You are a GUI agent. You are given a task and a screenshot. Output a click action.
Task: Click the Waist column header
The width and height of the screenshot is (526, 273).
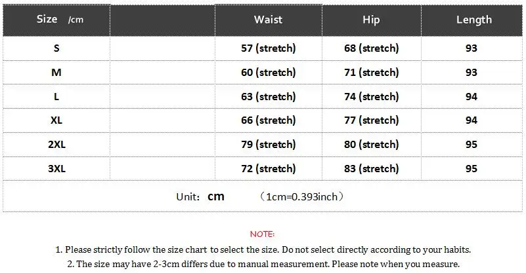pos(268,20)
